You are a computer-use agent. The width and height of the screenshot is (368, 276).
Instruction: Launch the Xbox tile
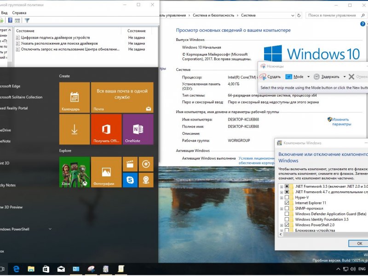click(75, 172)
